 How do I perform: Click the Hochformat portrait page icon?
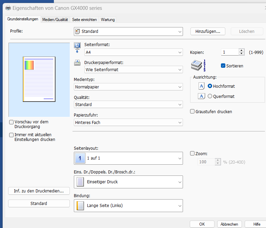[201, 86]
